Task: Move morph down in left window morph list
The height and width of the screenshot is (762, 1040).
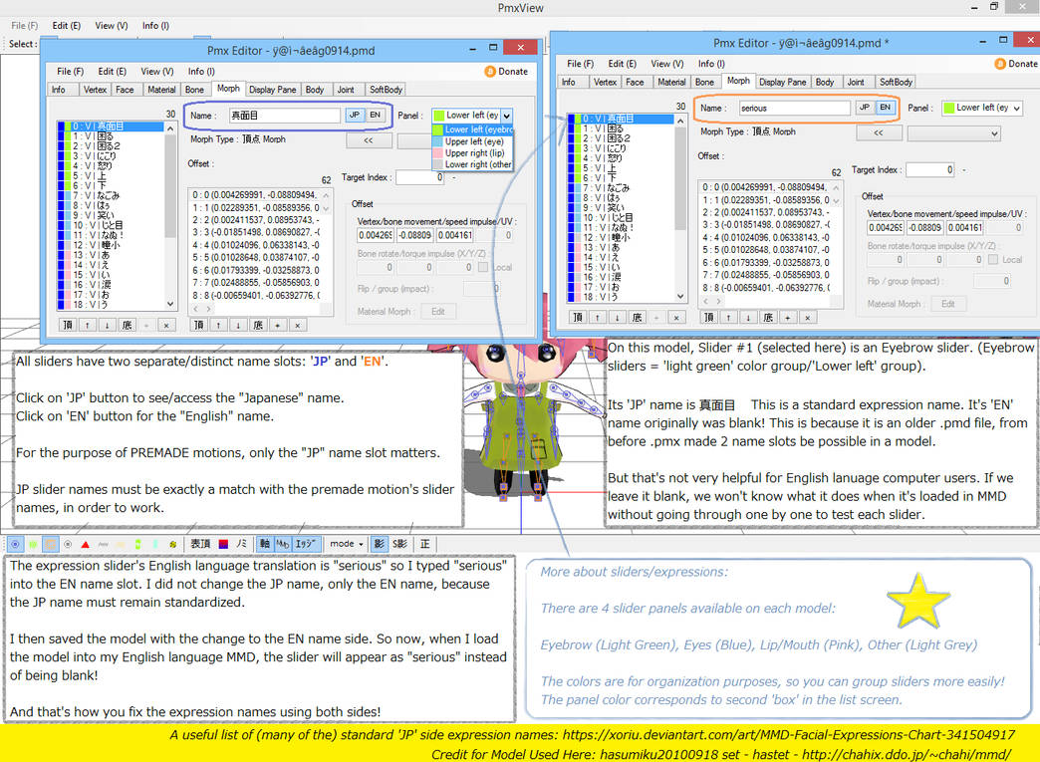Action: coord(107,325)
